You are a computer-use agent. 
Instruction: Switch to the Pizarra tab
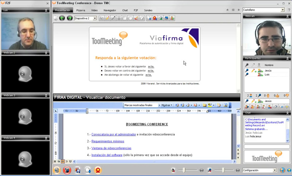81,10
